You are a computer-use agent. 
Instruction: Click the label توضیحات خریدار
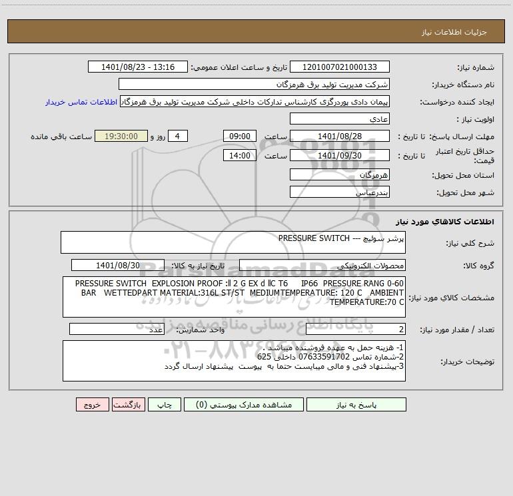click(468, 362)
